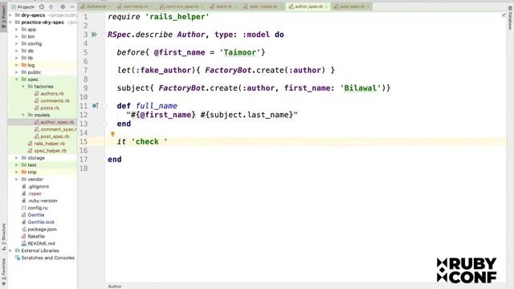This screenshot has height=289, width=514.
Task: Open Project tool window settings gear
Action: tap(63, 6)
